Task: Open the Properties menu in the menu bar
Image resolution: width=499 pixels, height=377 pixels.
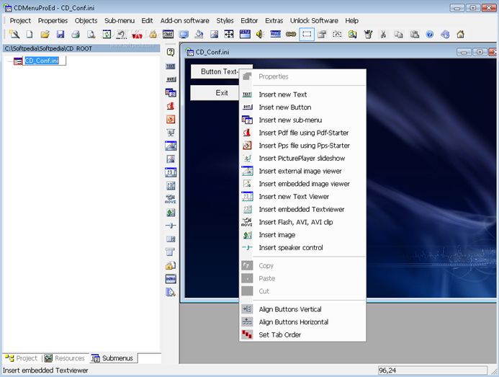Action: point(53,21)
